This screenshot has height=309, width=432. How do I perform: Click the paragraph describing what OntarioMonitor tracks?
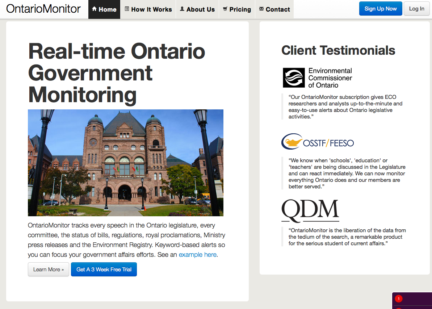point(126,240)
